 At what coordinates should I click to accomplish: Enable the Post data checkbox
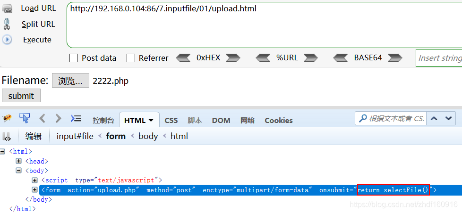tap(74, 58)
